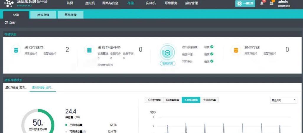Viewport: 303px width, 133px height.
Task: Open the 可靠服务 menu
Action: [171, 3]
